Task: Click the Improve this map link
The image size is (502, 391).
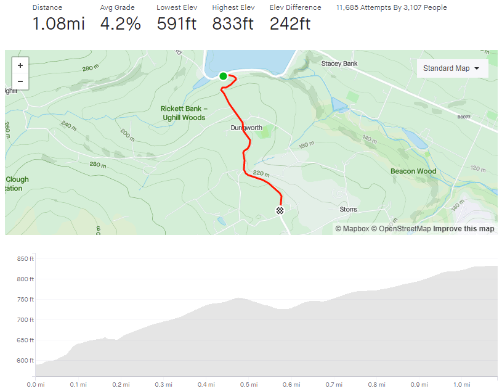Action: point(463,229)
